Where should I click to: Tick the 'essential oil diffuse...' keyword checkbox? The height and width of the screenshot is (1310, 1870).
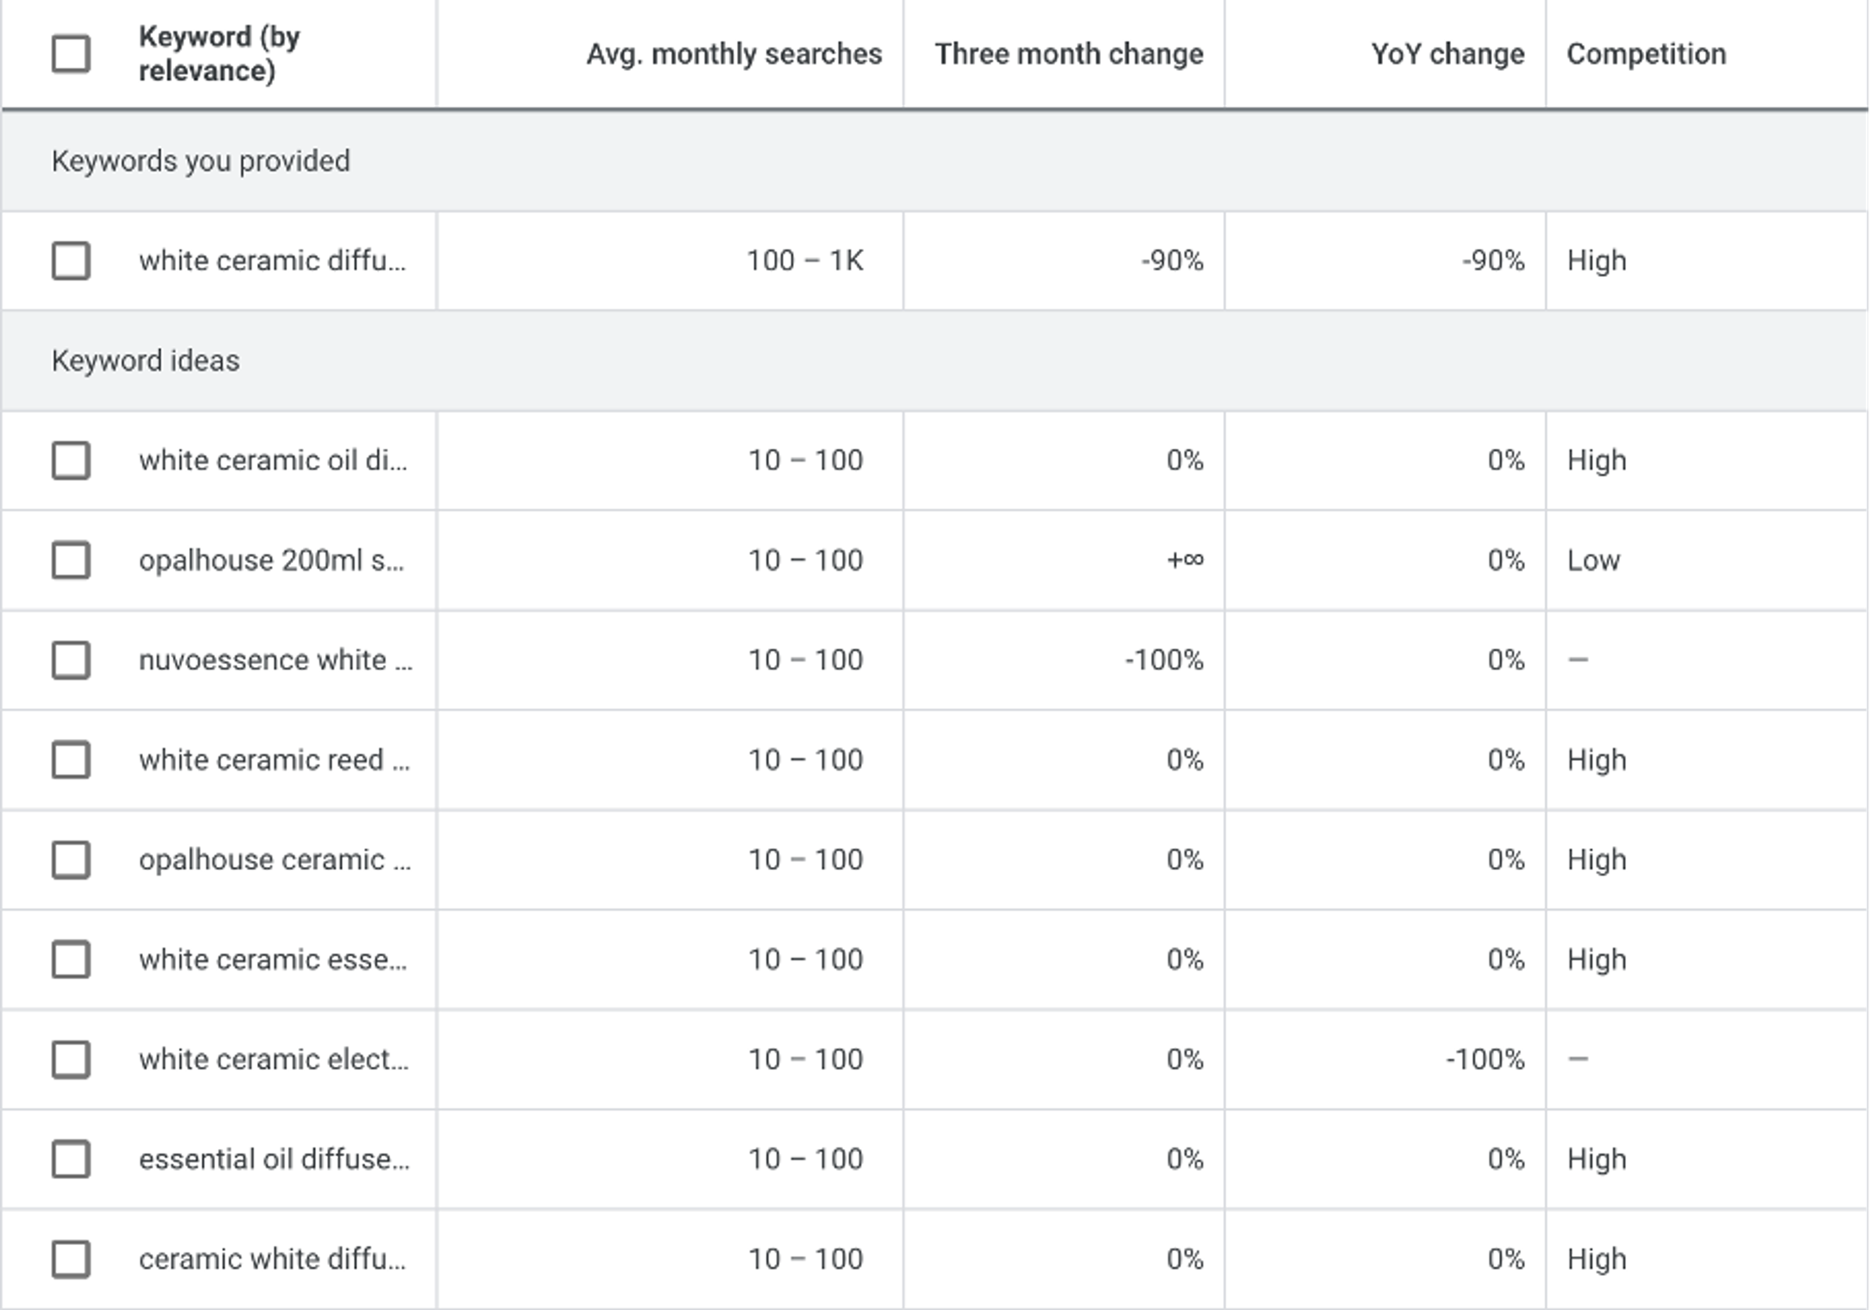71,1160
